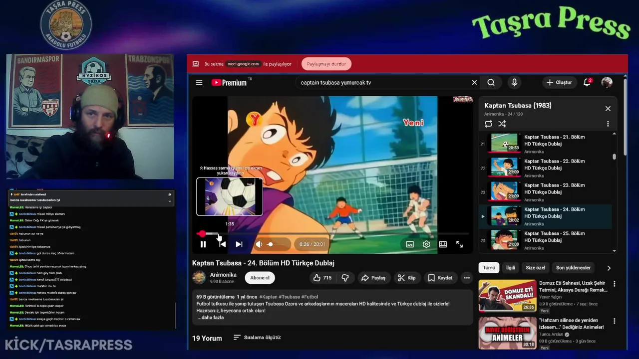The width and height of the screenshot is (639, 359).
Task: Open more video actions menu
Action: point(467,278)
